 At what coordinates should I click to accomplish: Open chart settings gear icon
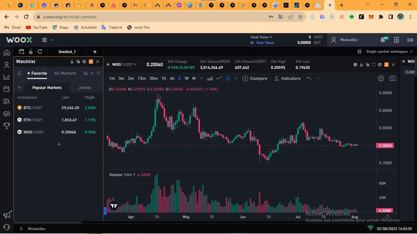(x=381, y=78)
